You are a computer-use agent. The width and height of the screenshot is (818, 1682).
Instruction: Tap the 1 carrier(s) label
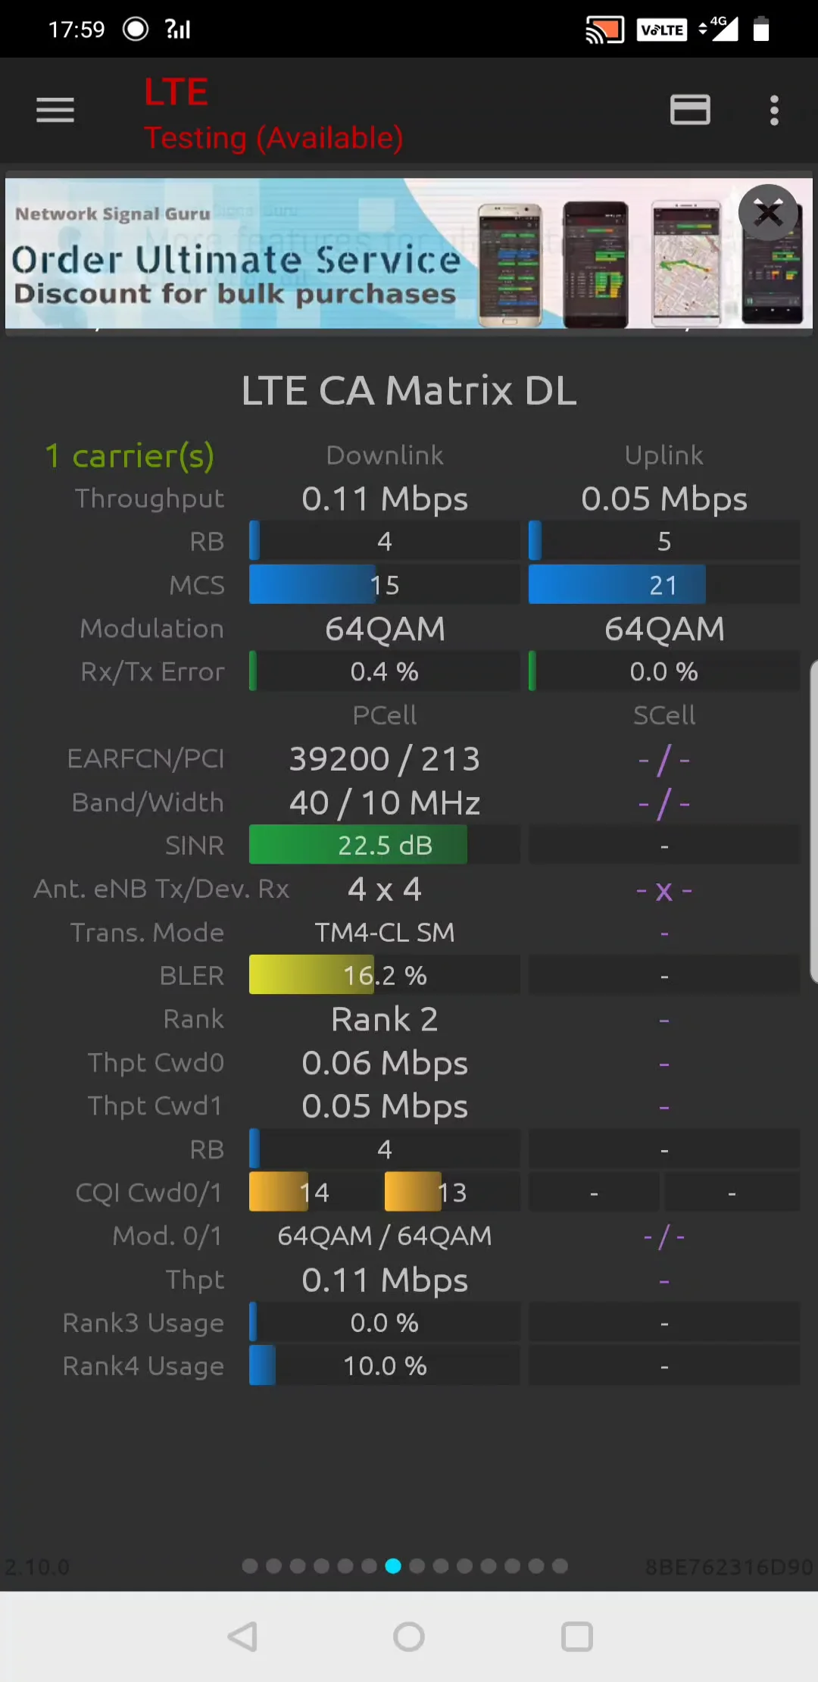click(x=130, y=456)
